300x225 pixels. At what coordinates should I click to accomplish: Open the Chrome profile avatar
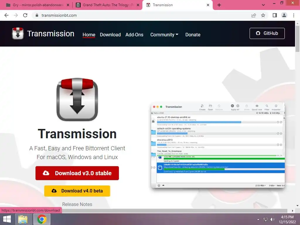[284, 15]
